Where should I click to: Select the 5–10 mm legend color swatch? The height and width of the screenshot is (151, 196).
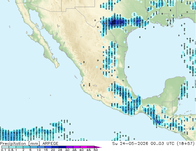coord(34,147)
